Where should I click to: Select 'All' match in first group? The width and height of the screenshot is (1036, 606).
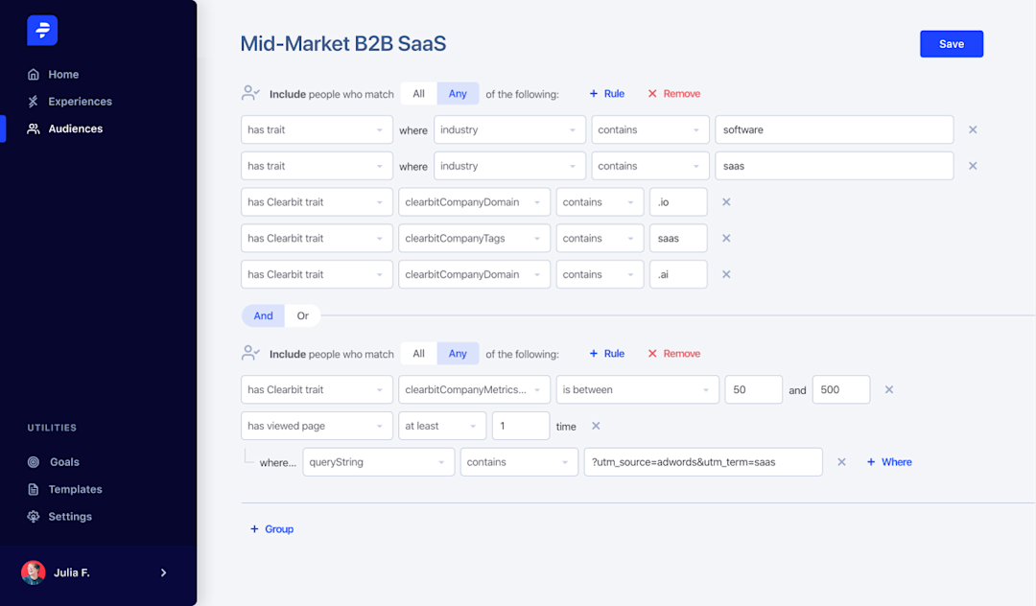tap(419, 94)
